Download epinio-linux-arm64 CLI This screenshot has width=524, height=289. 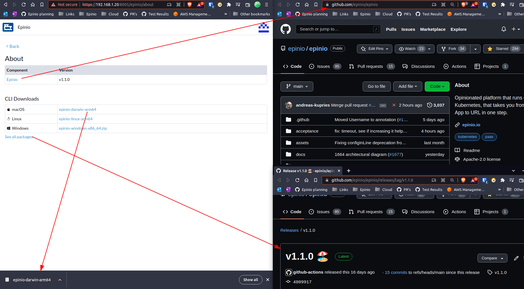pos(76,119)
